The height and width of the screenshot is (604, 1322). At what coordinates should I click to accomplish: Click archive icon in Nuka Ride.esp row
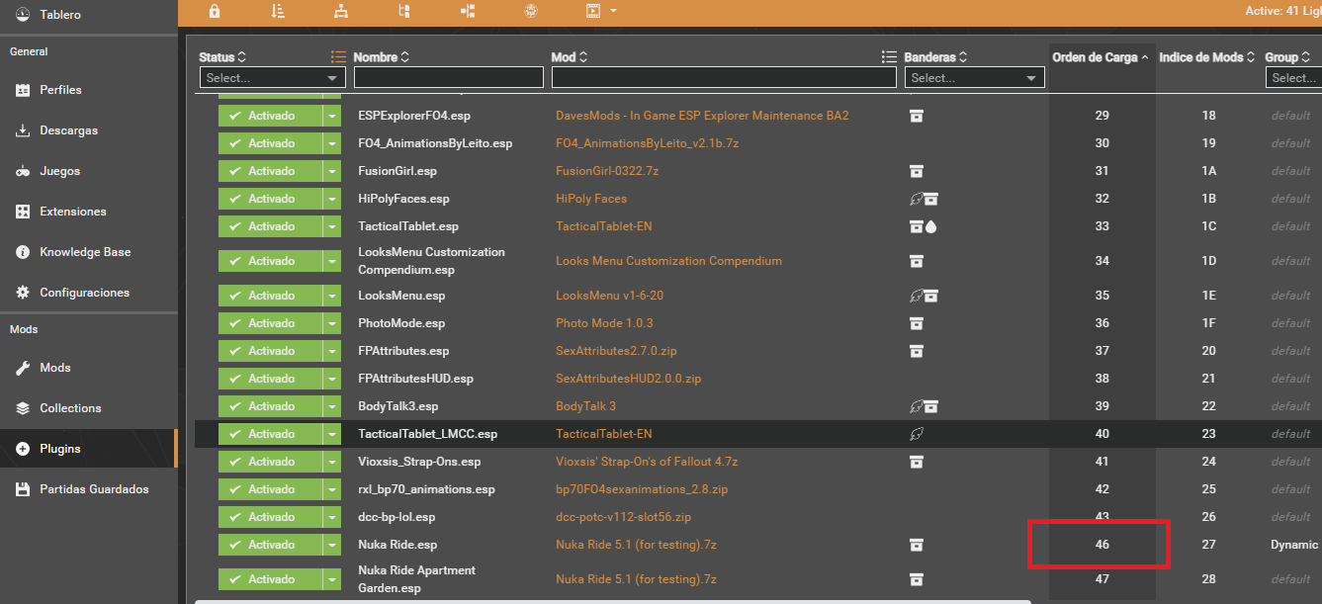click(917, 545)
